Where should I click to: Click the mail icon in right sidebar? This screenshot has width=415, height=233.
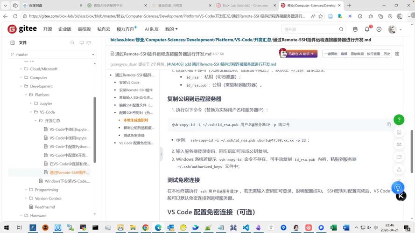(399, 144)
